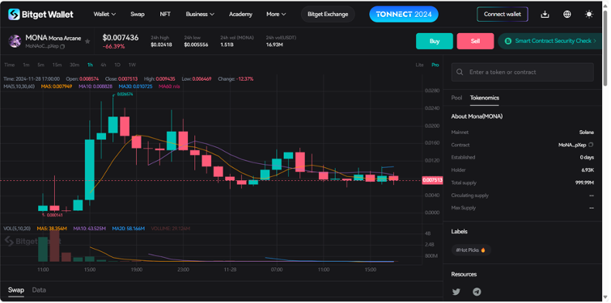
Task: Open the TONNECT 2024 banner
Action: click(x=404, y=15)
